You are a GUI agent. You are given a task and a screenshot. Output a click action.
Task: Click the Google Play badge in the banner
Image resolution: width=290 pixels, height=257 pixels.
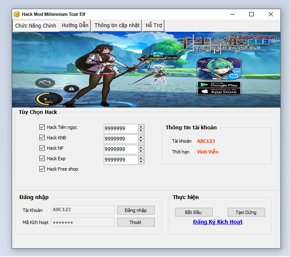click(x=219, y=85)
